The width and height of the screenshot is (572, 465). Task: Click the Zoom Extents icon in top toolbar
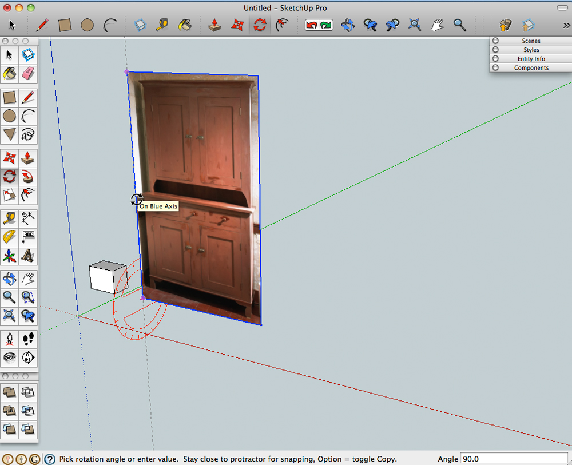pyautogui.click(x=415, y=25)
